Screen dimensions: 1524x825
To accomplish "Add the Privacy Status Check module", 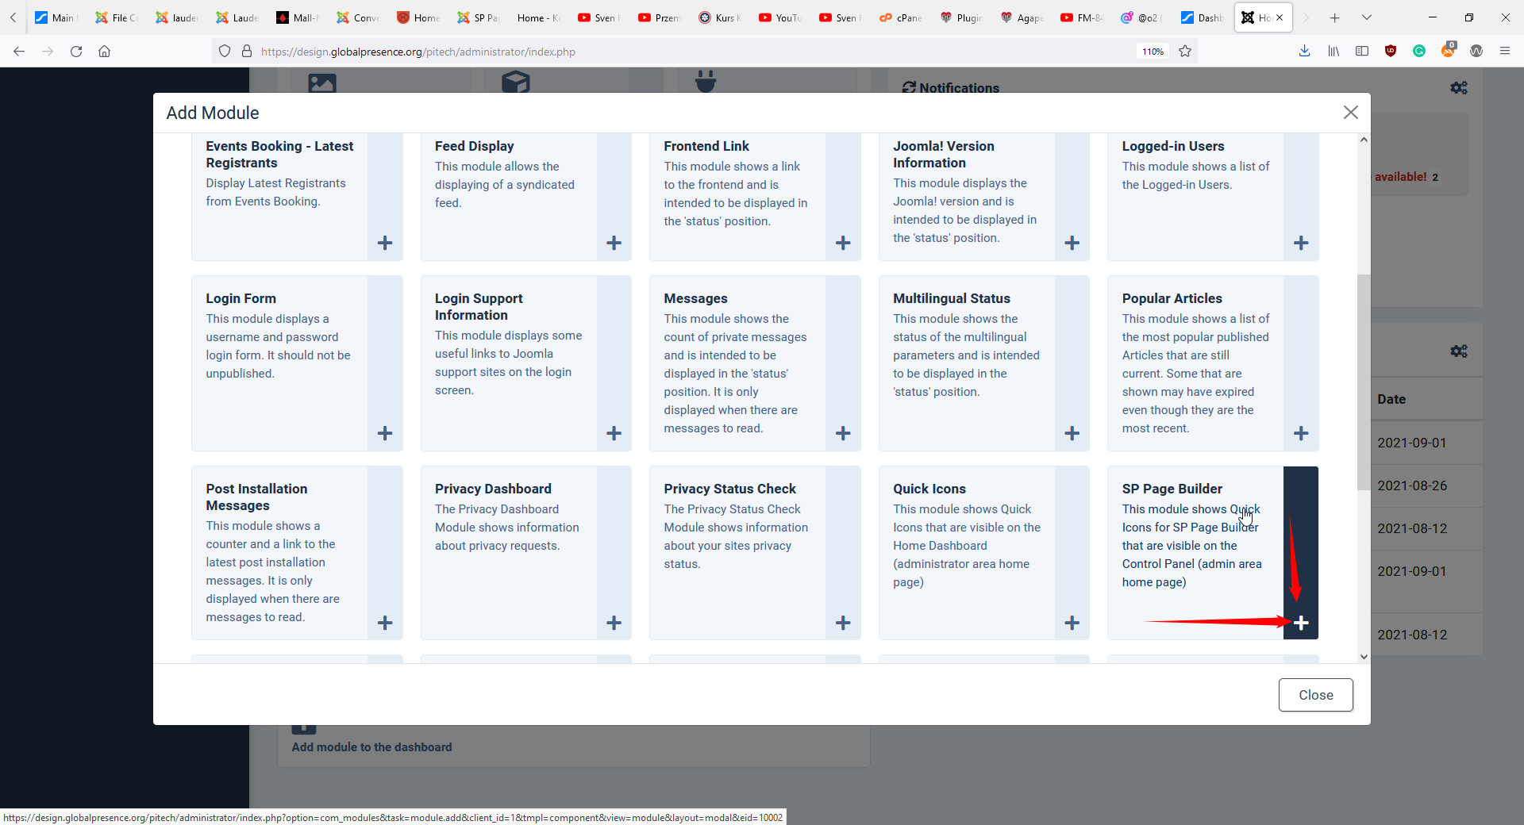I will click(843, 623).
